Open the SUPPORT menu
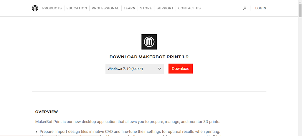 click(x=165, y=8)
